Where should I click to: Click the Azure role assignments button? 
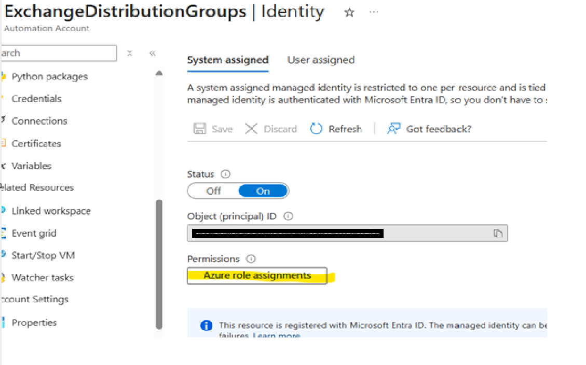click(x=257, y=276)
